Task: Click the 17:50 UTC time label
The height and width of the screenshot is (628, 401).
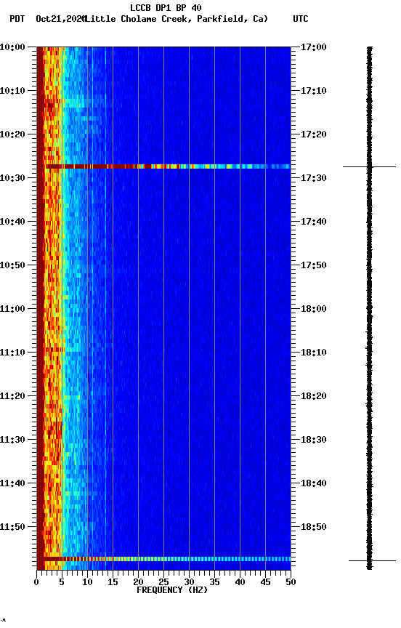Action: click(313, 265)
